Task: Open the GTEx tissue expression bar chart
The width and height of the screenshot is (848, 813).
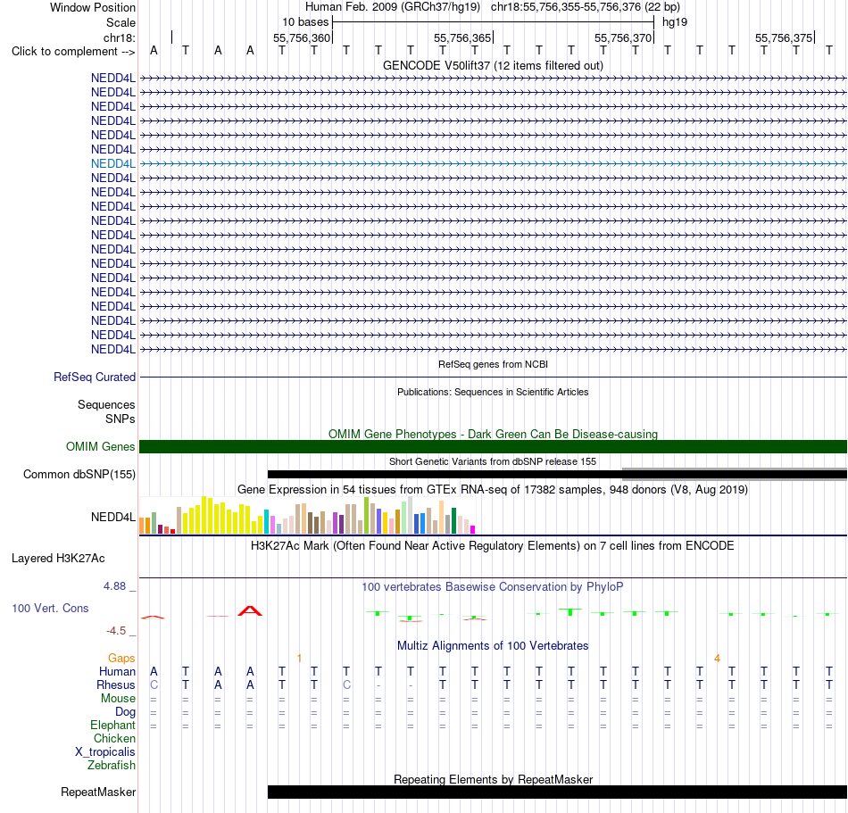Action: tap(307, 515)
